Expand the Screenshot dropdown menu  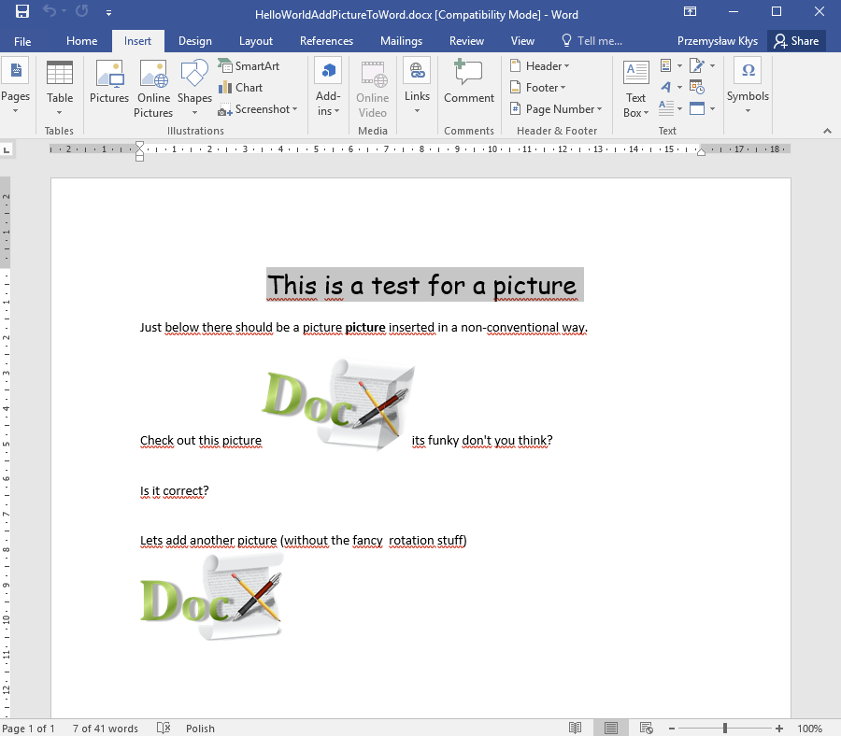pyautogui.click(x=259, y=109)
